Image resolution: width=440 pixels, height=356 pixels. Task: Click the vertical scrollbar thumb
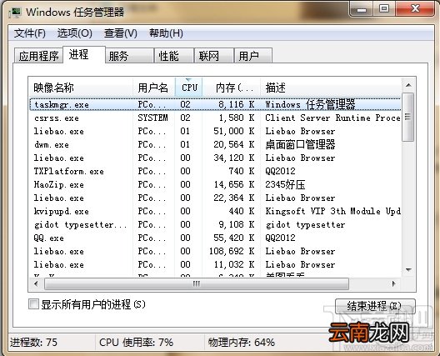click(x=408, y=117)
